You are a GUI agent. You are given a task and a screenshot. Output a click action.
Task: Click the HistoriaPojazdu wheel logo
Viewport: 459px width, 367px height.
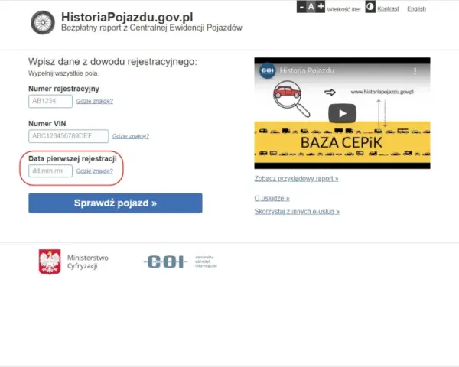pyautogui.click(x=43, y=22)
